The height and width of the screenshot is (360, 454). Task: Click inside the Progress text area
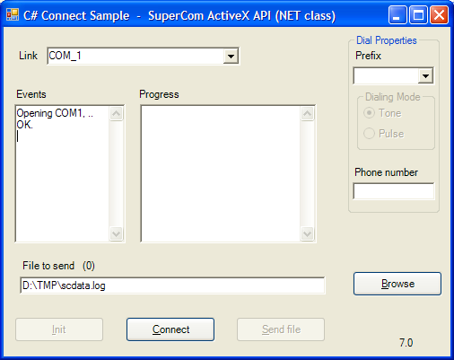(221, 173)
